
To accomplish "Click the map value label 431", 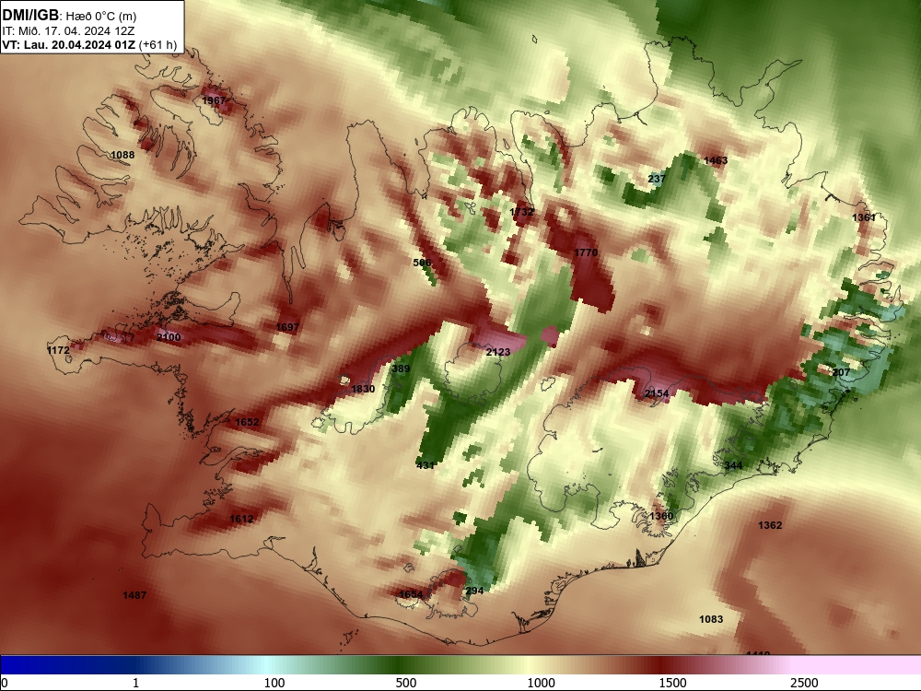I will pos(426,465).
